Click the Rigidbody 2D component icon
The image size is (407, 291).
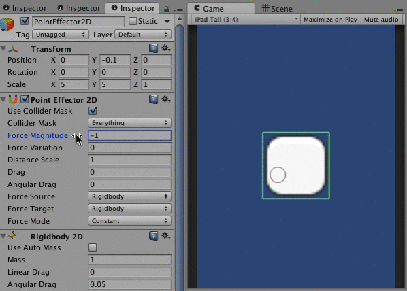click(x=12, y=236)
